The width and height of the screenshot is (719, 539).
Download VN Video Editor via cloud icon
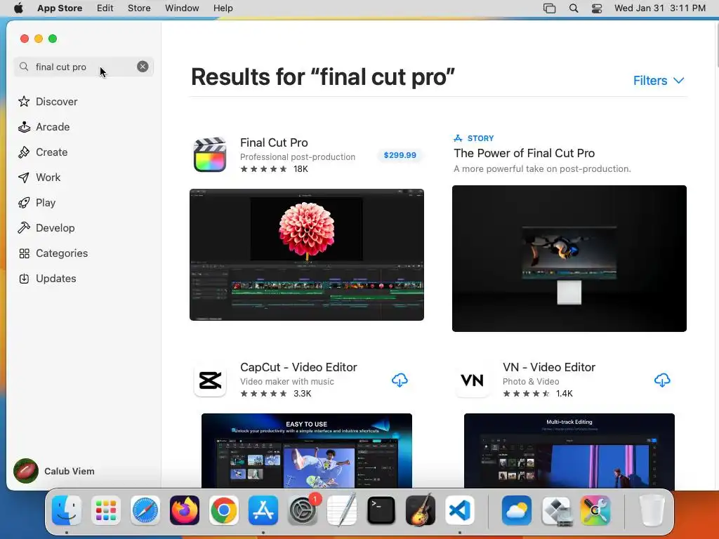(x=662, y=380)
